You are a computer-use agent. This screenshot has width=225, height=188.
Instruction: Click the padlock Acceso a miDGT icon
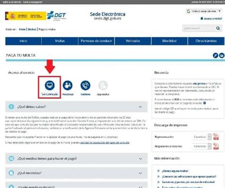click(x=202, y=19)
